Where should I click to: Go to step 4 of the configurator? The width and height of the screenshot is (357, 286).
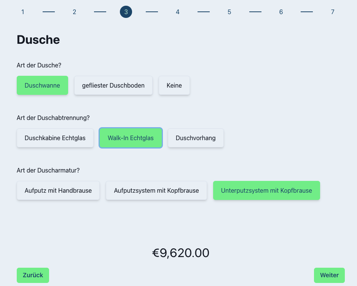coord(177,12)
